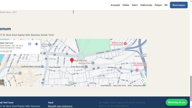Open the 547 reviews link

click(7, 51)
